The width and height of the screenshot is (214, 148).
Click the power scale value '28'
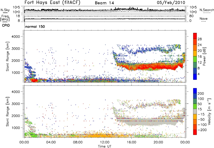(200, 39)
